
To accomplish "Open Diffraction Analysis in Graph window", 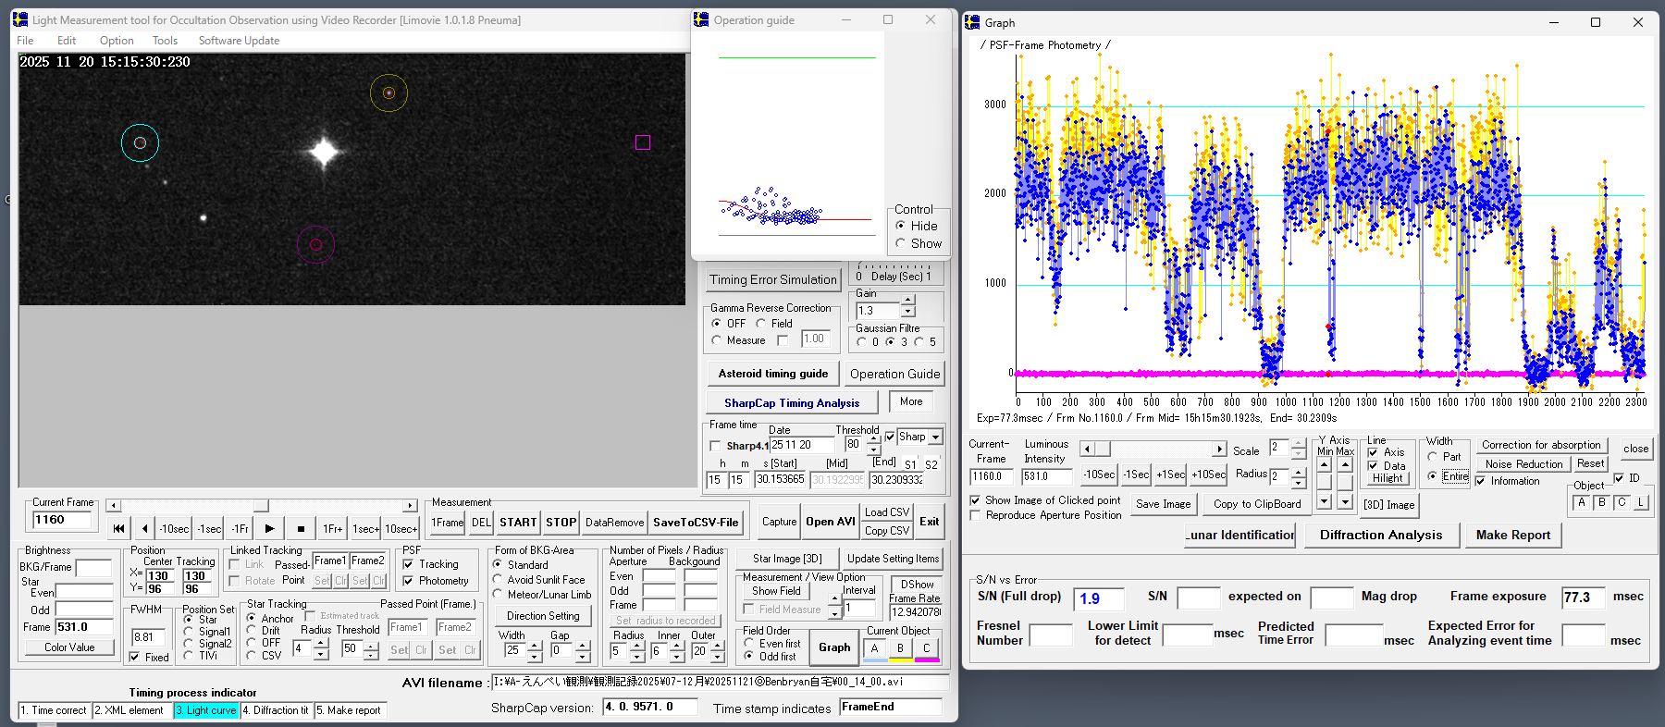I will [1380, 535].
